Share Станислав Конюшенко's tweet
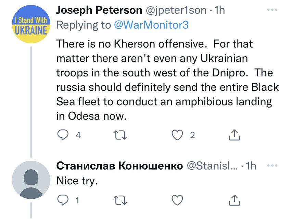 pos(234,200)
